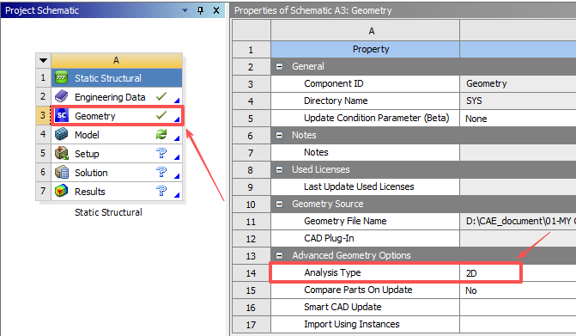
Task: Click Directory Name value SYS
Action: [518, 101]
